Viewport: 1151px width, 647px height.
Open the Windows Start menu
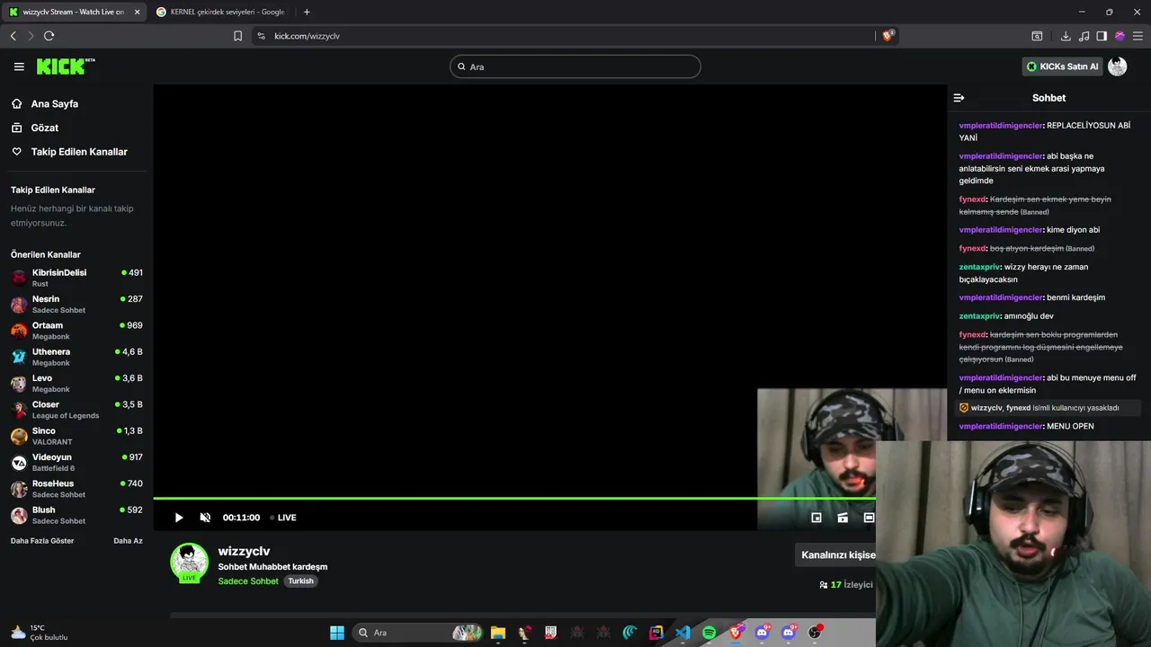(337, 633)
